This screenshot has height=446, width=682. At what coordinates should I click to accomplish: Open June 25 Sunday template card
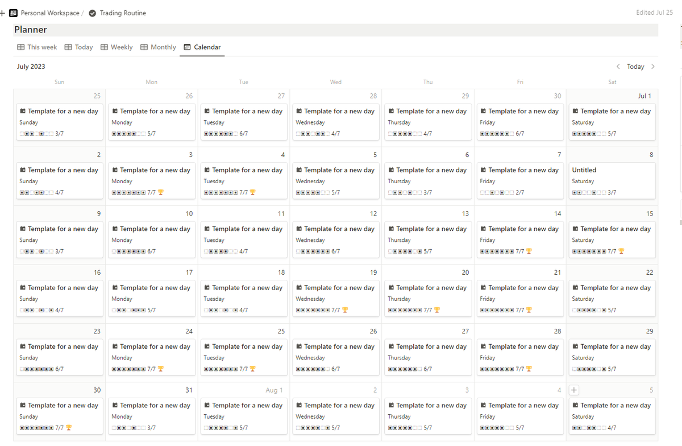pos(60,122)
